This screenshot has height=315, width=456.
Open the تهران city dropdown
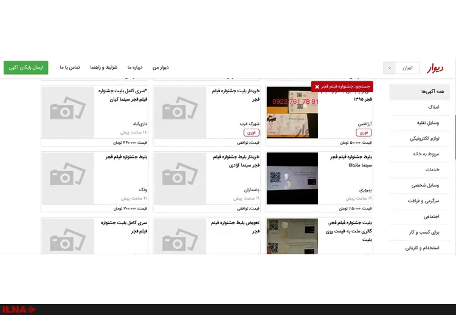tap(401, 68)
